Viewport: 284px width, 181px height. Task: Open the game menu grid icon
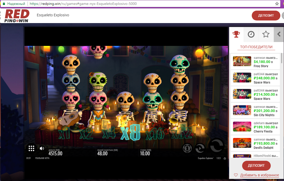point(31,148)
